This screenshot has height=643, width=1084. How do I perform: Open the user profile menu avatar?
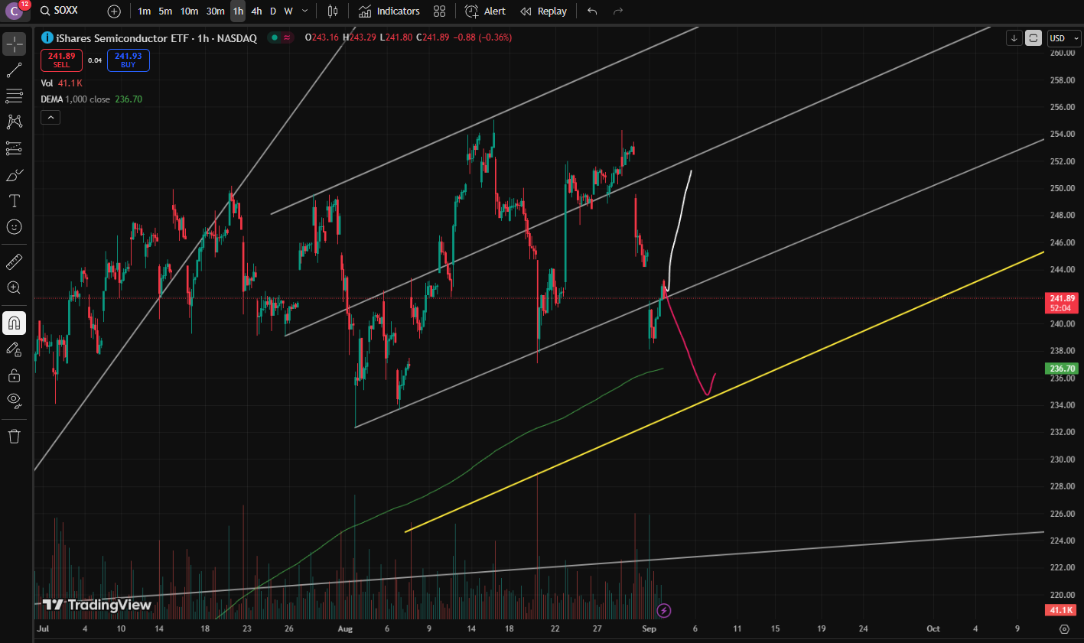click(15, 11)
